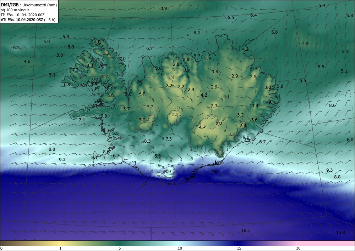Click the map value '7.2'
This screenshot has height=251, width=355.
click(x=75, y=70)
